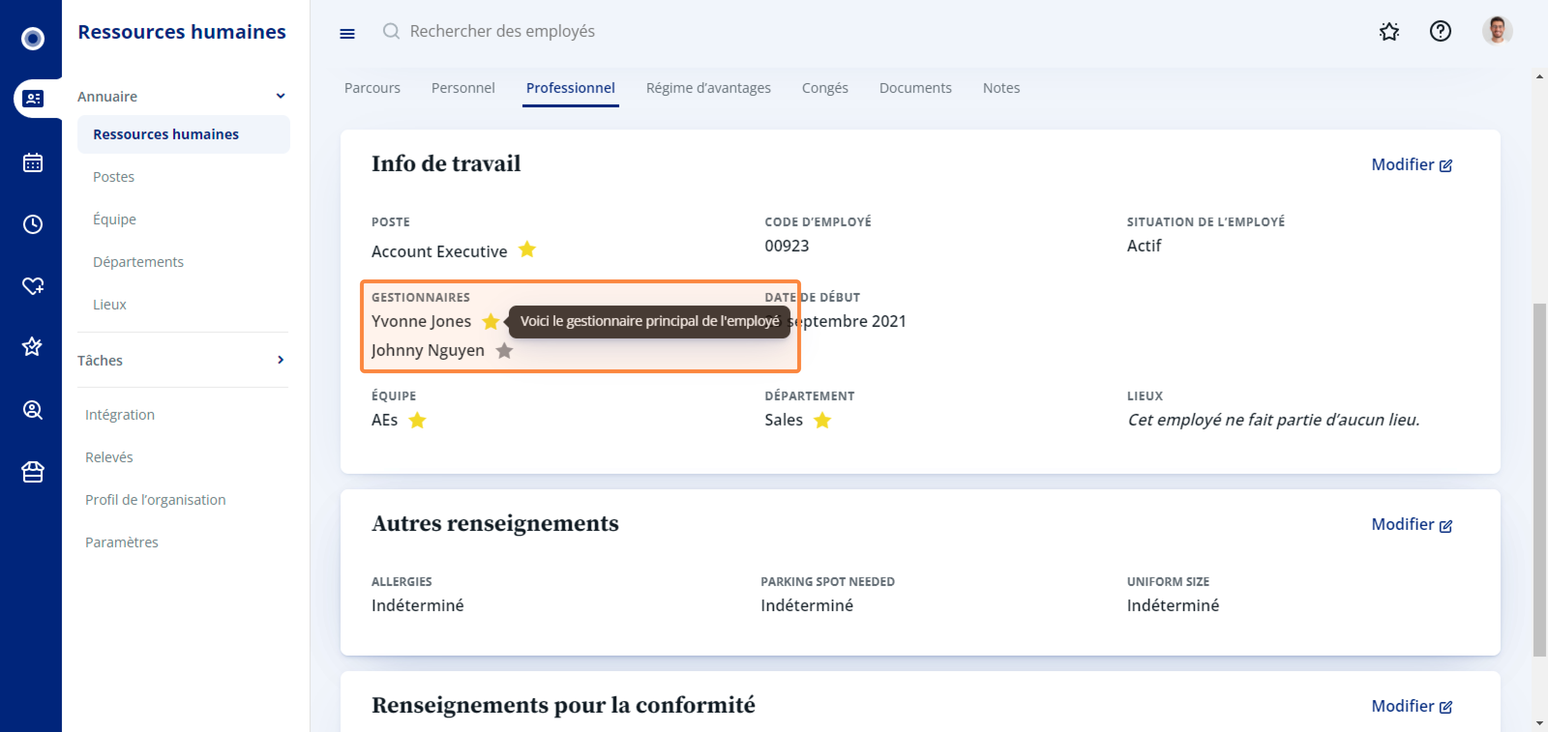Select Ressources humaines in Annuaire menu
1548x732 pixels.
click(183, 134)
